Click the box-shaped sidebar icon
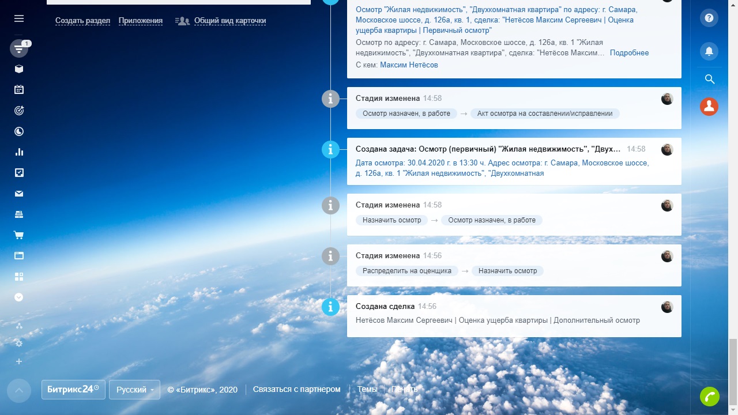The height and width of the screenshot is (415, 738). tap(19, 69)
